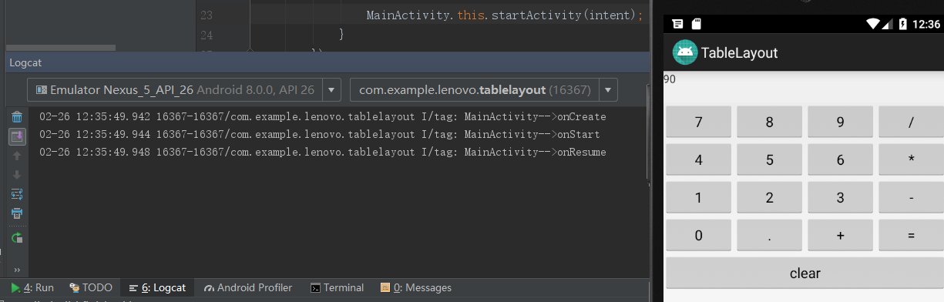This screenshot has height=302, width=944.
Task: Tap the plus key in emulator
Action: tap(840, 236)
